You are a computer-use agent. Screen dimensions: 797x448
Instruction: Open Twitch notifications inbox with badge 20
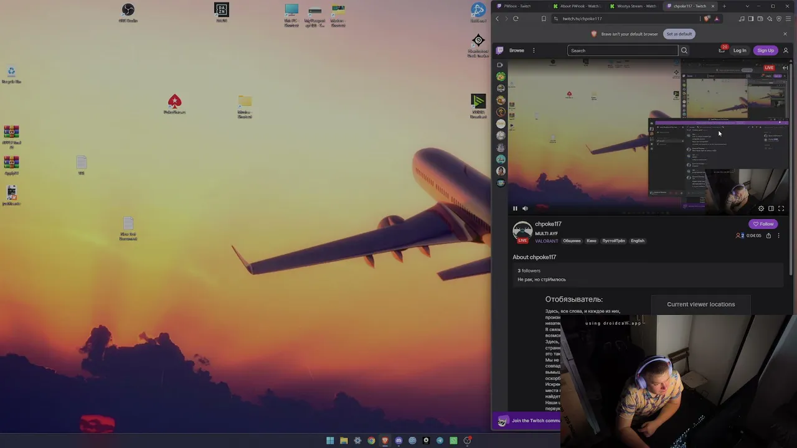(x=722, y=50)
